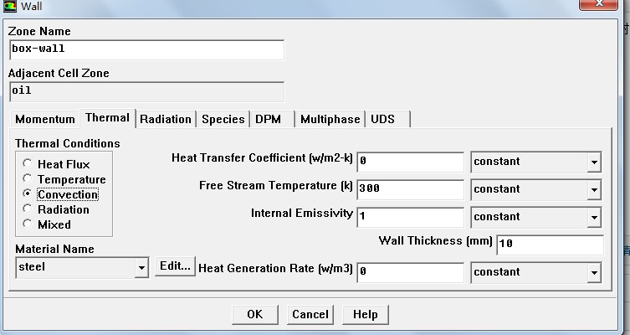Go to the Multiphase tab

[330, 119]
